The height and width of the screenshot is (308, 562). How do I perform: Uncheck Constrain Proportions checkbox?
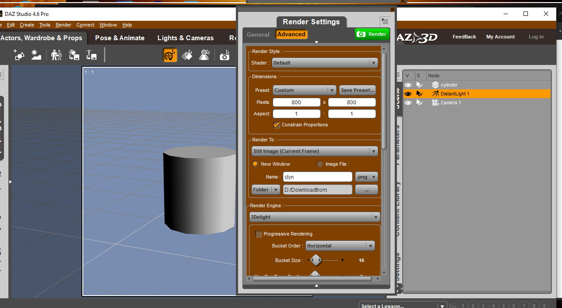[x=277, y=125]
